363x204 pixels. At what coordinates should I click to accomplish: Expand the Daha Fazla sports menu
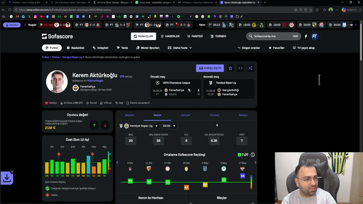(180, 48)
